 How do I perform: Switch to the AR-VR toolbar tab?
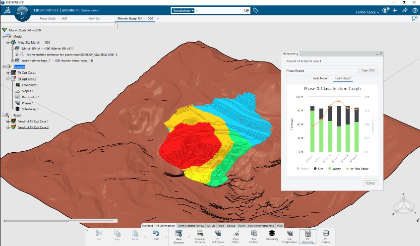(x=211, y=226)
